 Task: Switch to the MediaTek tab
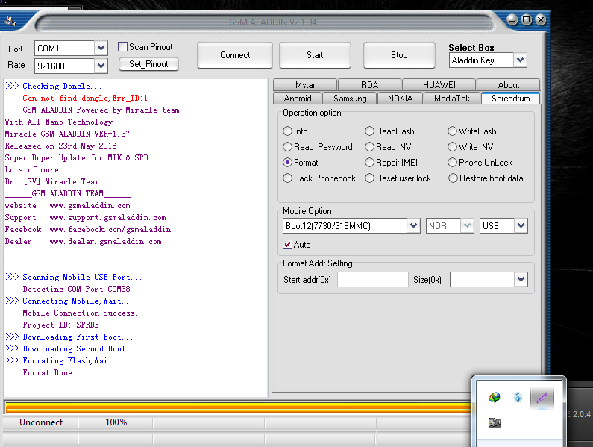click(x=452, y=99)
